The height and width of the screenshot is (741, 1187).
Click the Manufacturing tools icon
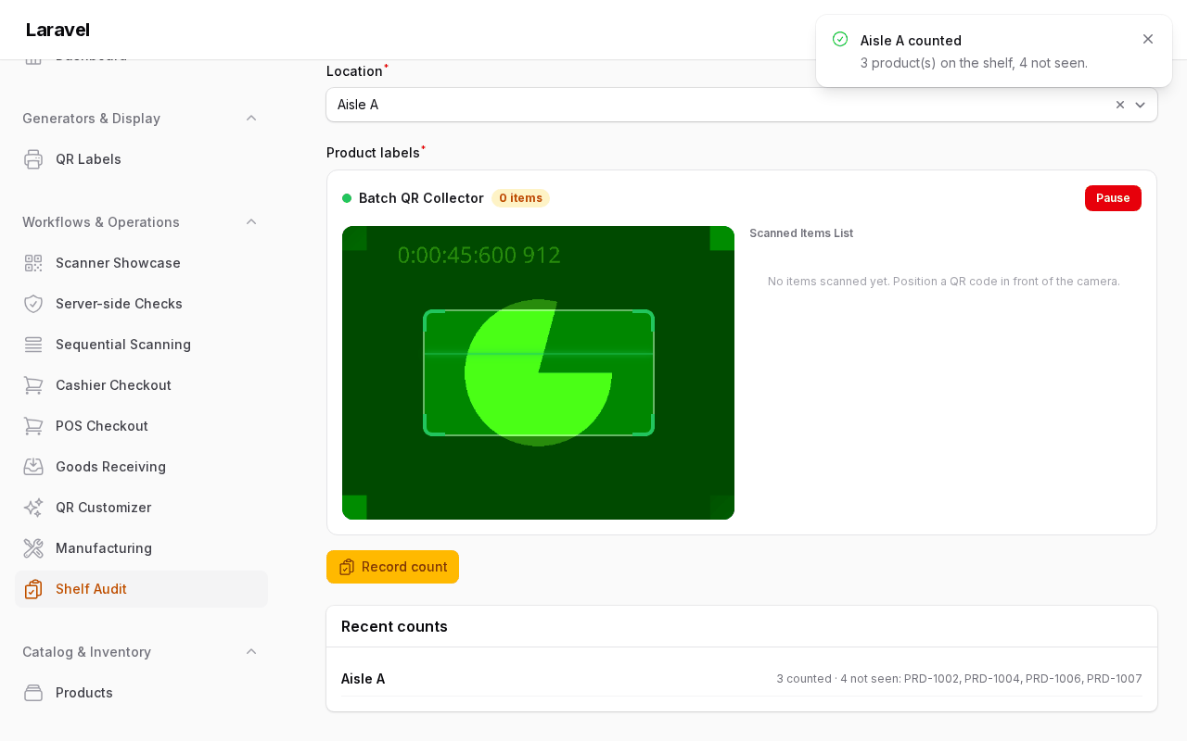coord(33,548)
